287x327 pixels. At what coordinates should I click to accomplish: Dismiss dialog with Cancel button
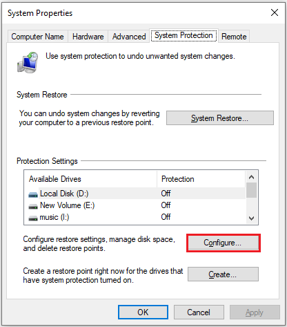(x=199, y=312)
